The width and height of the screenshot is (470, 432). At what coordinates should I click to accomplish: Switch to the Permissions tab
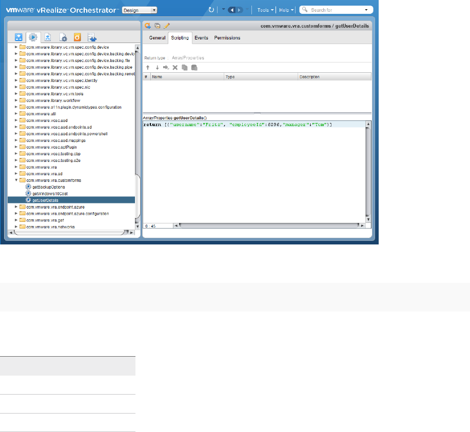[227, 38]
